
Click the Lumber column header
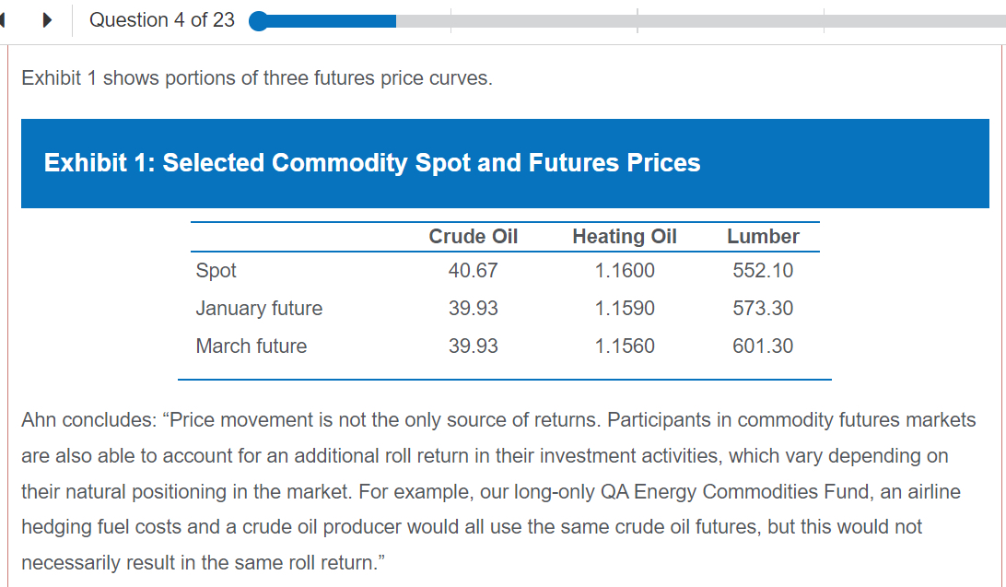(763, 237)
